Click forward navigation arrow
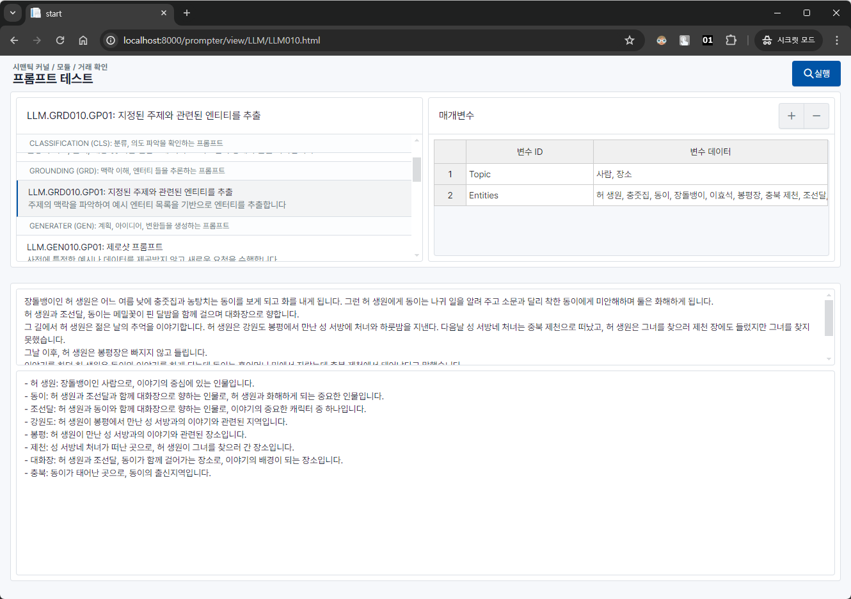Screen dimensions: 851x599 (x=37, y=40)
